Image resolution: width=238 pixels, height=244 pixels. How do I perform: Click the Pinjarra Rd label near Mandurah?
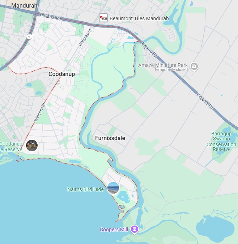51,17
